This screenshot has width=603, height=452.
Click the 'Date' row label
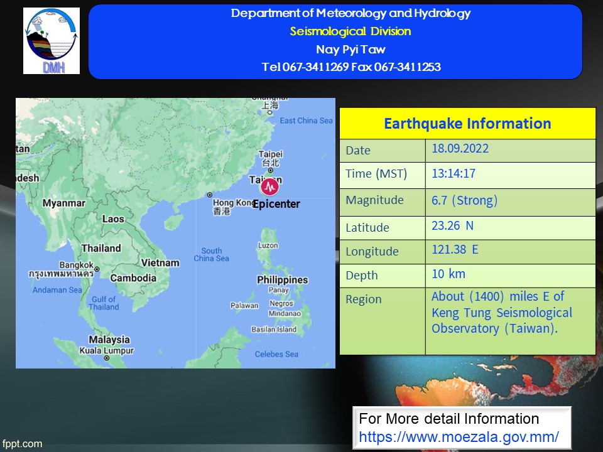[x=357, y=150]
